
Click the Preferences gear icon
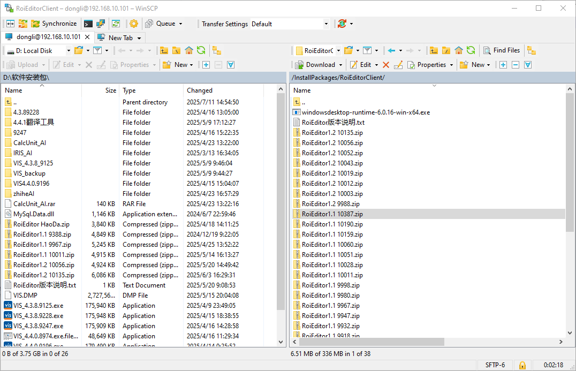(x=134, y=24)
